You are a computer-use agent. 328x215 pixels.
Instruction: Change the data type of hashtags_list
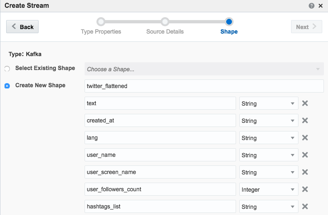[x=268, y=207]
